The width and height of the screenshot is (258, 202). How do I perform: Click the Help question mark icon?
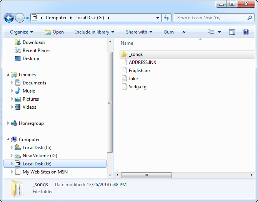click(x=246, y=32)
